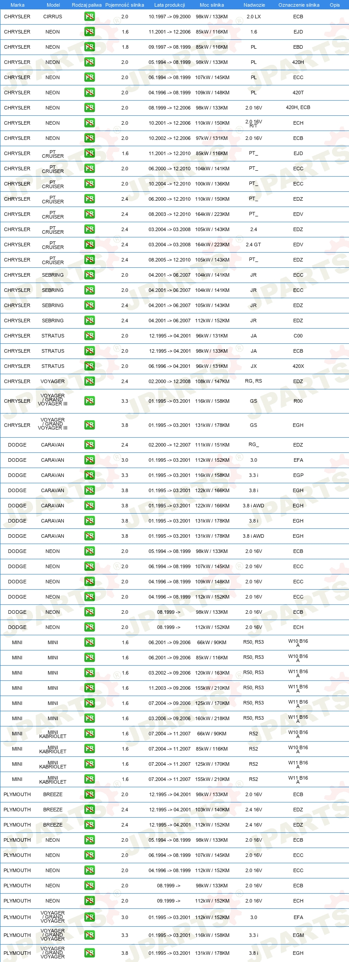Select fuel icon in Dodge Caravan 3.0 row
Image resolution: width=349 pixels, height=962 pixels.
pos(89,460)
